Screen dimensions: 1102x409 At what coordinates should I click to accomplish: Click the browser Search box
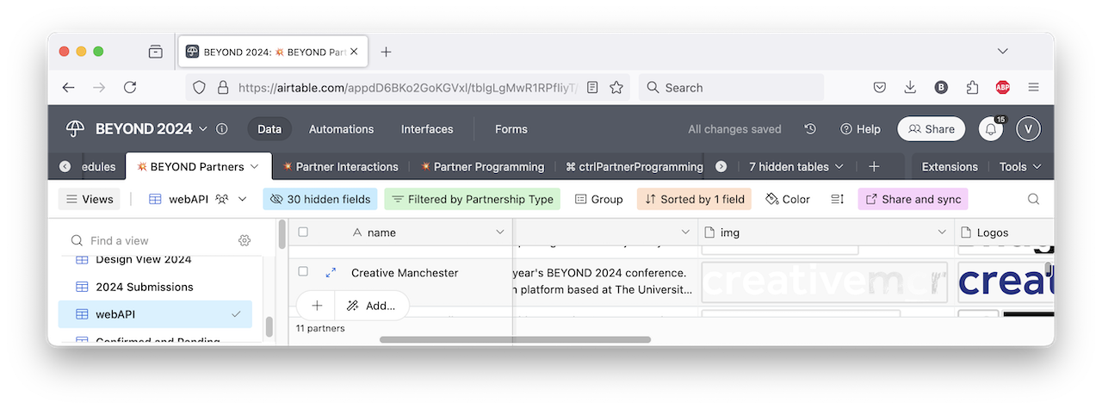731,87
